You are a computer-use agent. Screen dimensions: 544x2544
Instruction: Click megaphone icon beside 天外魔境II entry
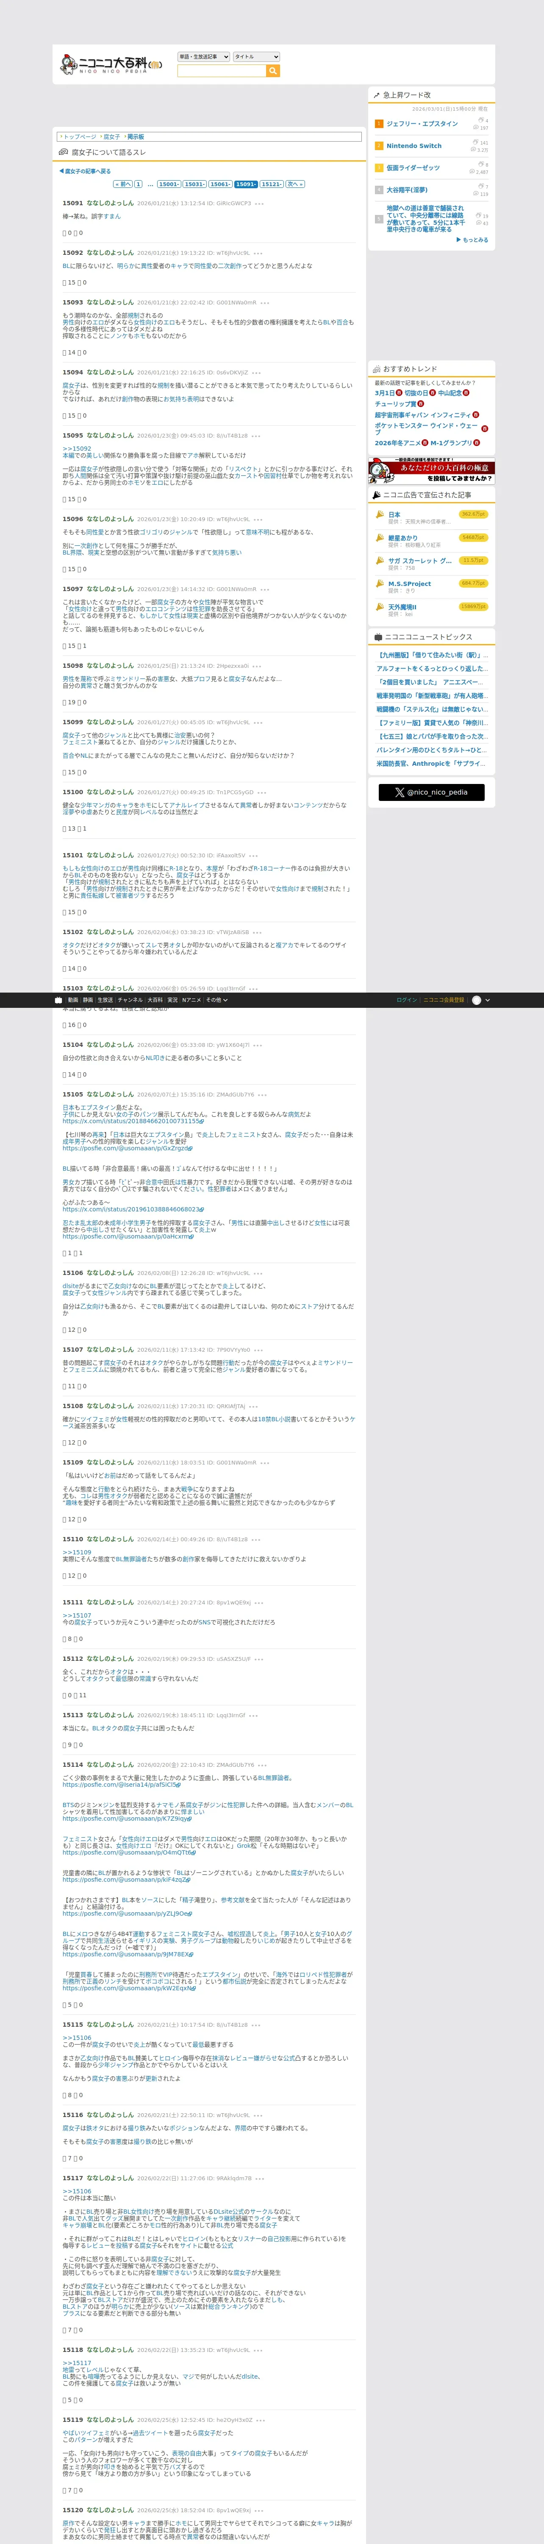pyautogui.click(x=379, y=607)
